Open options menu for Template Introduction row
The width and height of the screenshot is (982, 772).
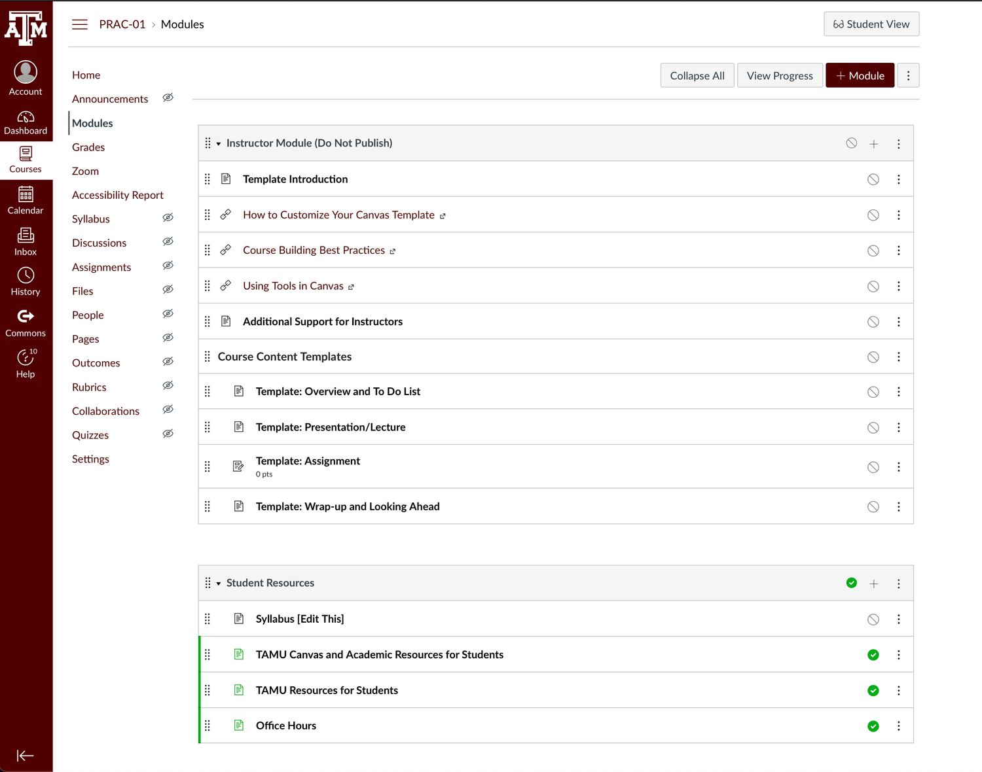click(898, 179)
